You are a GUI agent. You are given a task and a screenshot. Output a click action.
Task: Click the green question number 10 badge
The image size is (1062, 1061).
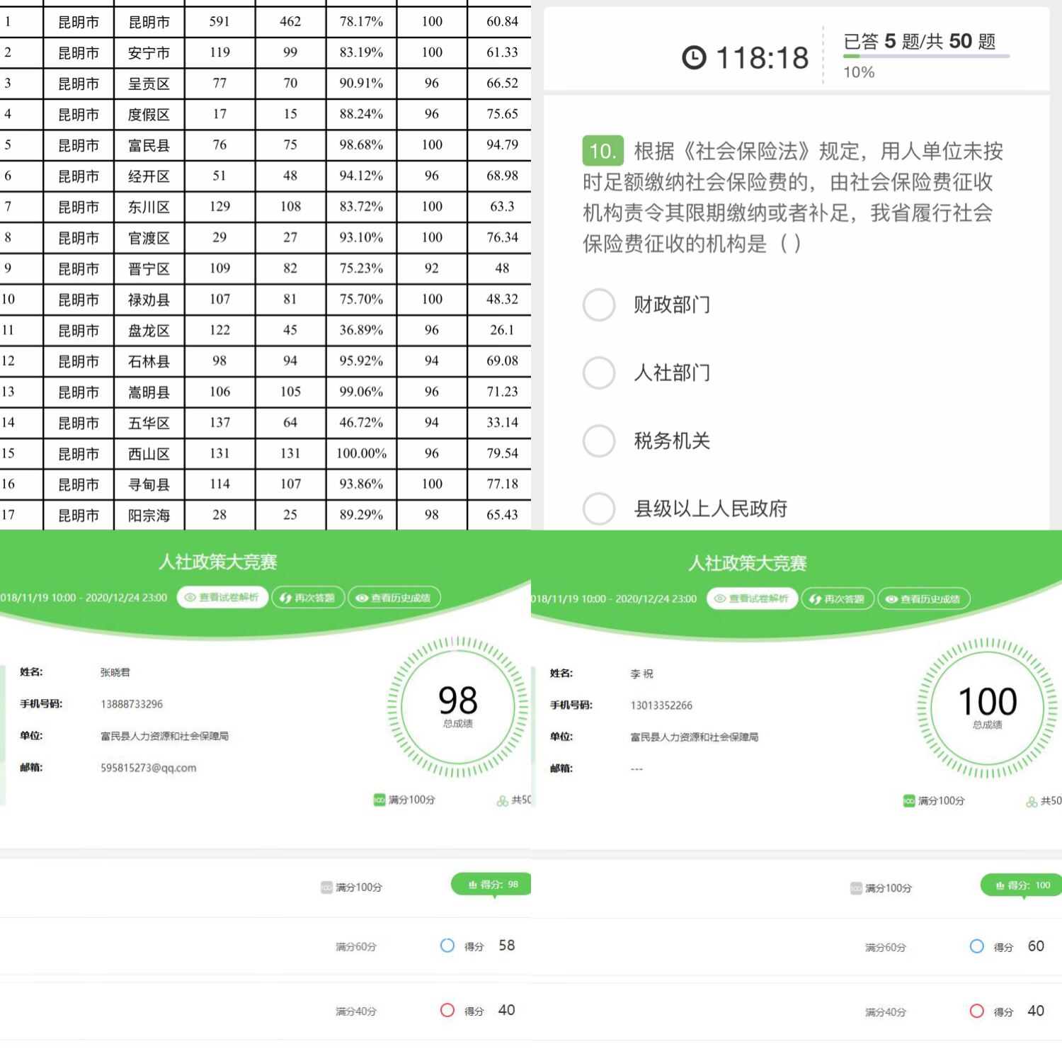(603, 151)
